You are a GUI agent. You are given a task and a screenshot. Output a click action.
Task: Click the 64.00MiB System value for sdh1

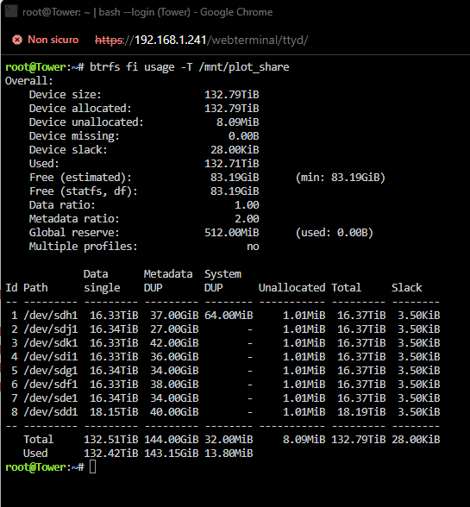[229, 316]
